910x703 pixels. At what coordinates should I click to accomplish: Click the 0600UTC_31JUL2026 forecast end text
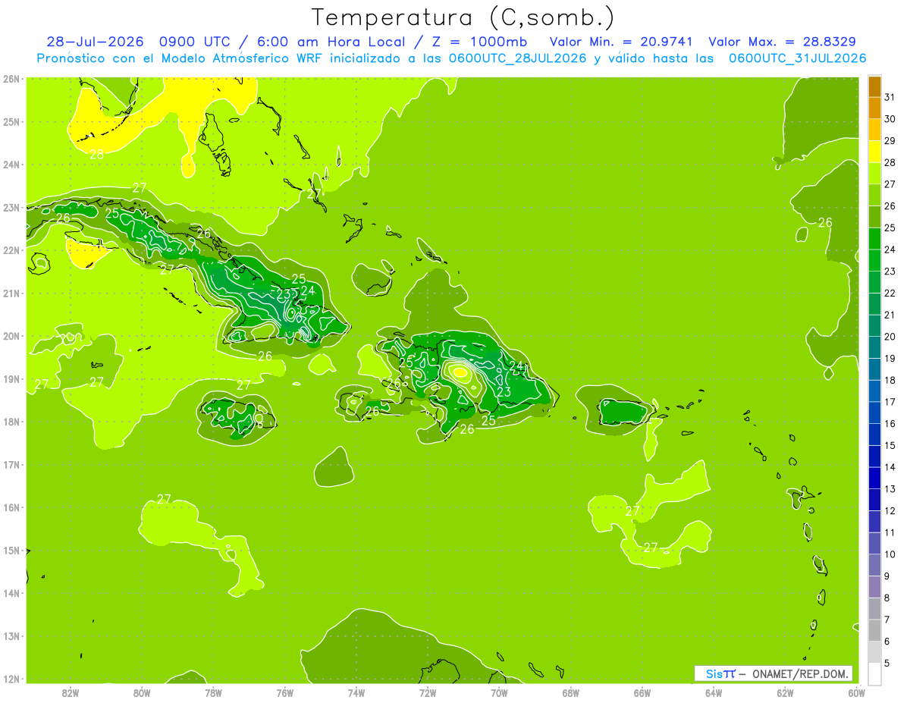coord(797,58)
